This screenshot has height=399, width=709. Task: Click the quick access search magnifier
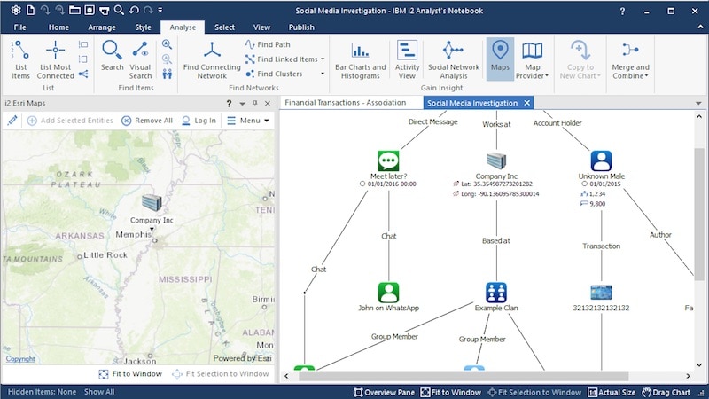(119, 10)
